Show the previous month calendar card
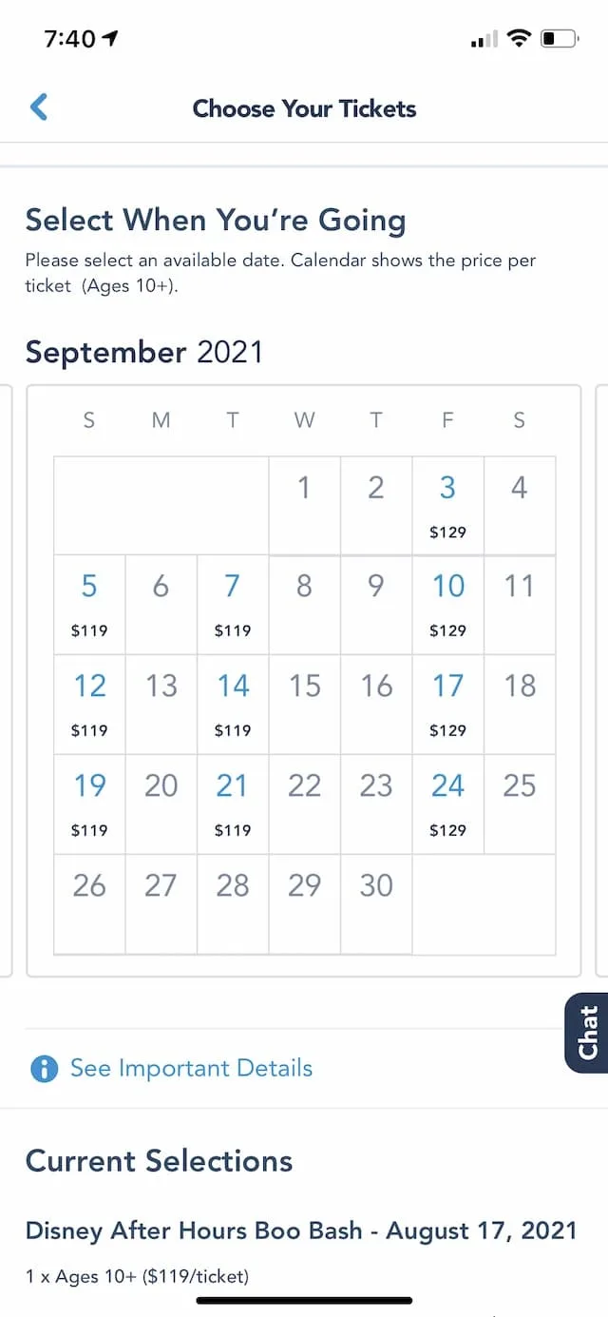 [x=6, y=680]
